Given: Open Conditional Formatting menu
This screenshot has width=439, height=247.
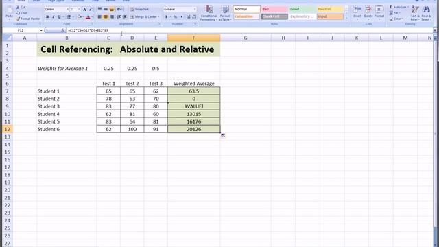Looking at the screenshot, I should [209, 13].
